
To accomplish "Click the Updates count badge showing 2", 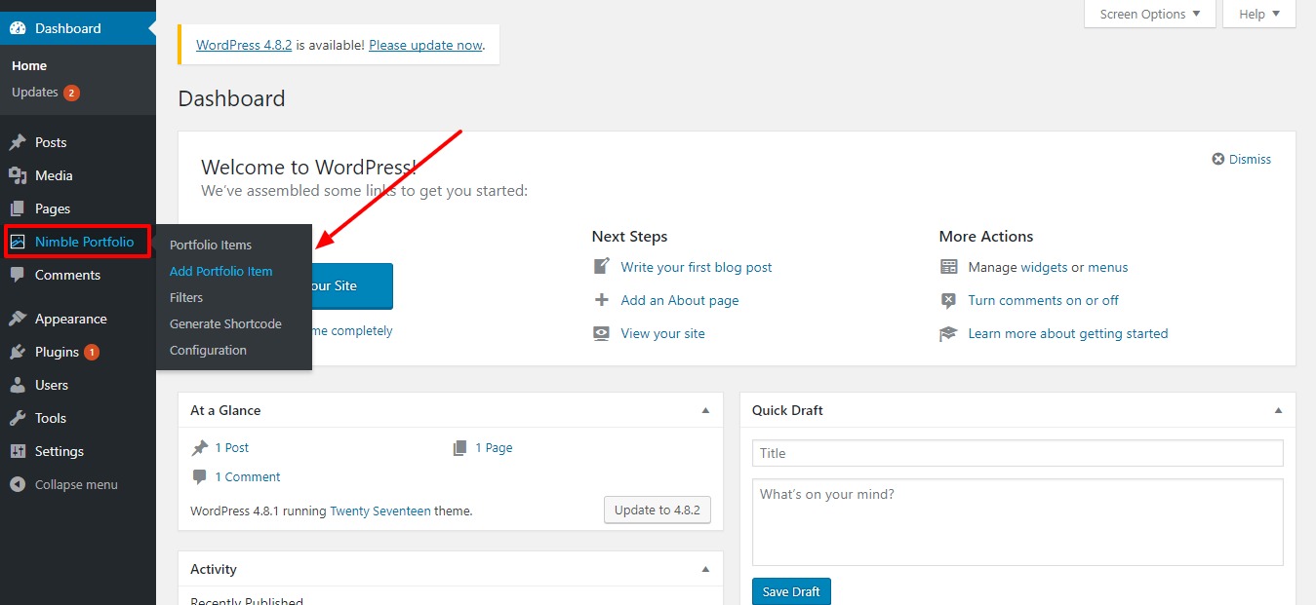I will [71, 93].
